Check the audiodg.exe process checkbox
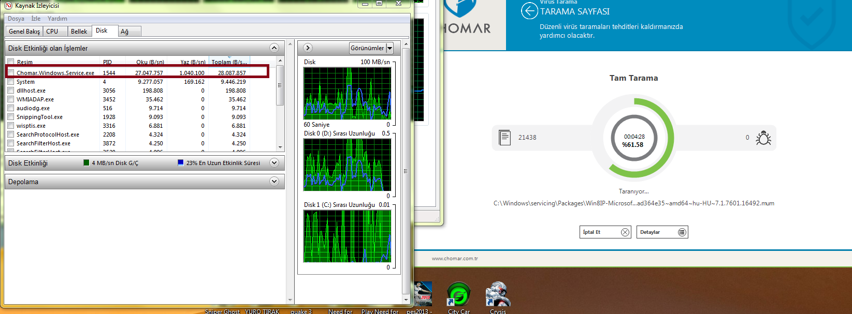The width and height of the screenshot is (852, 314). 11,108
